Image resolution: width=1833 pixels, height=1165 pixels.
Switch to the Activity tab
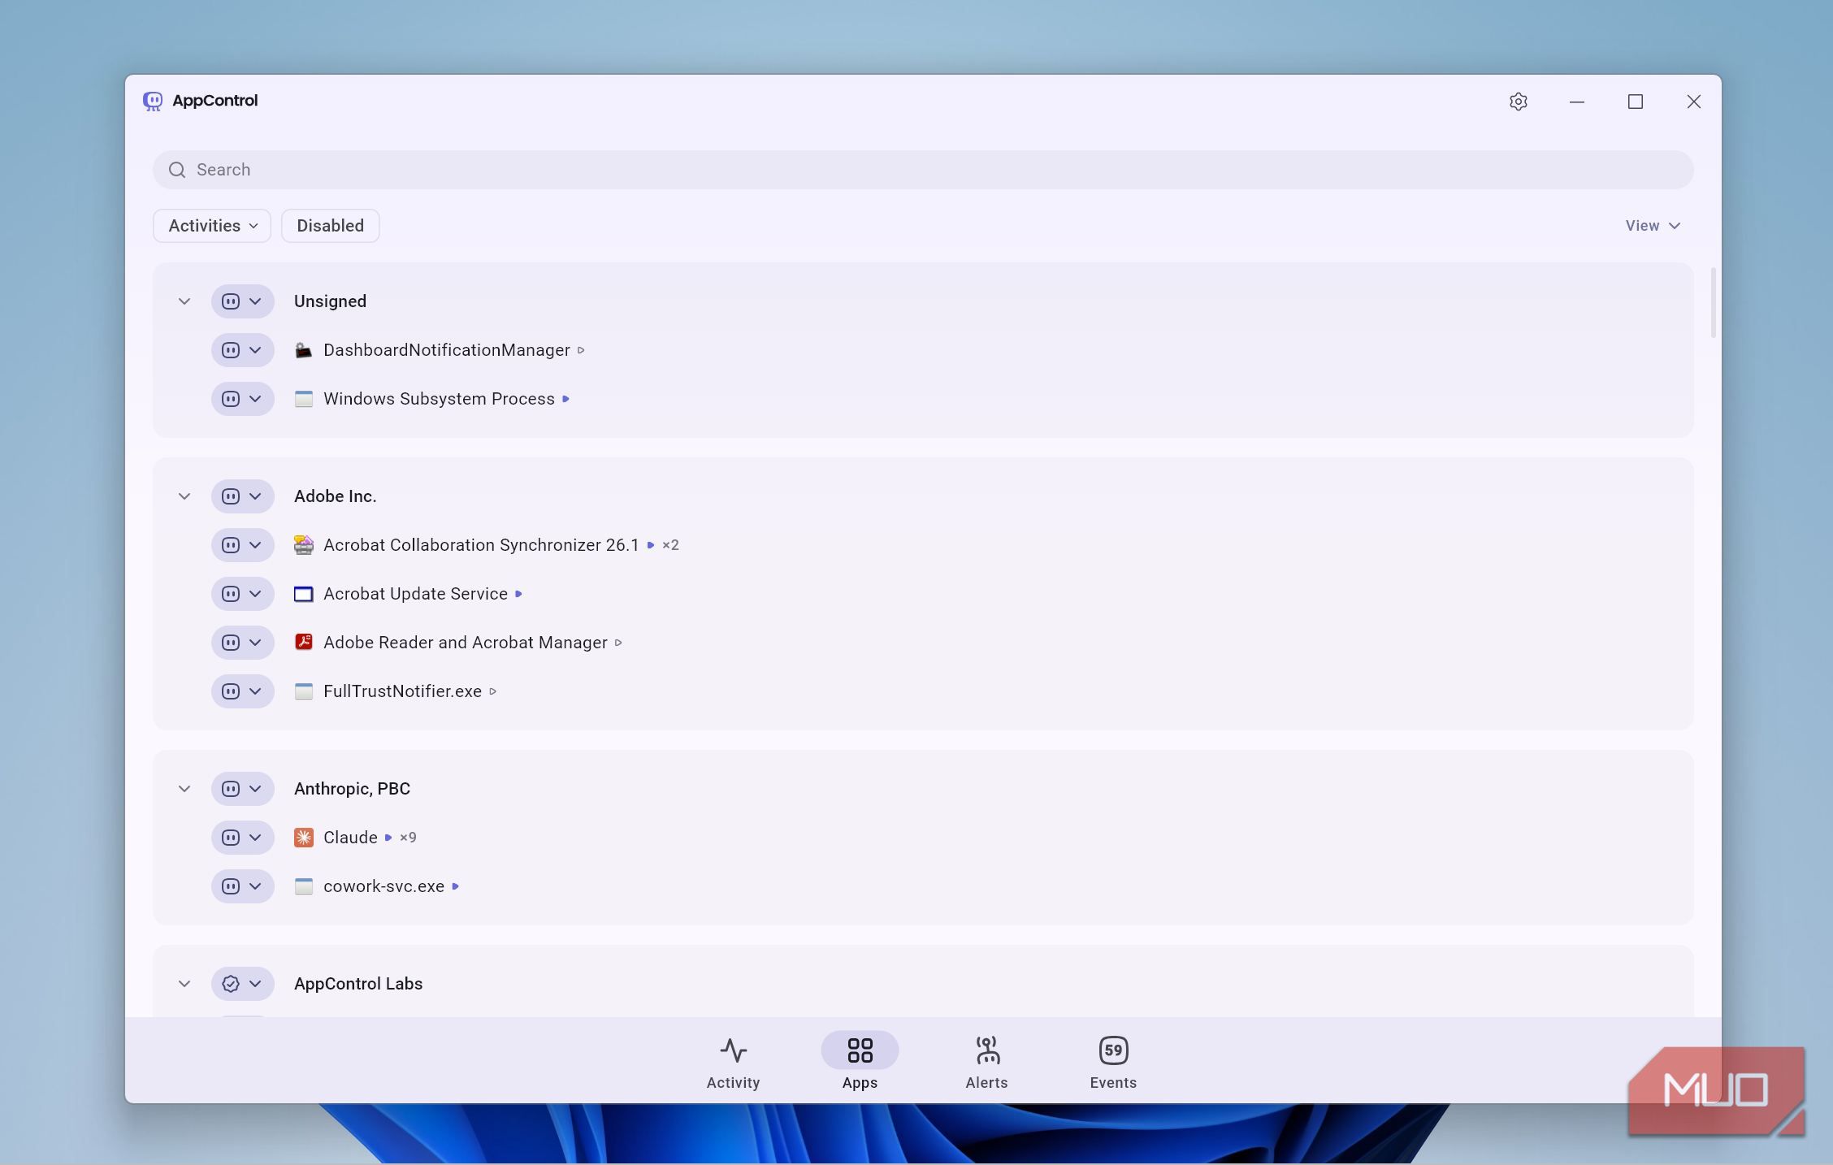point(733,1063)
